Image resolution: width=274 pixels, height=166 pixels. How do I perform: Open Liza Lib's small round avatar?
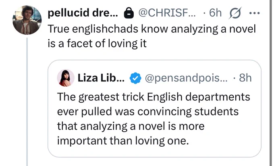[66, 78]
